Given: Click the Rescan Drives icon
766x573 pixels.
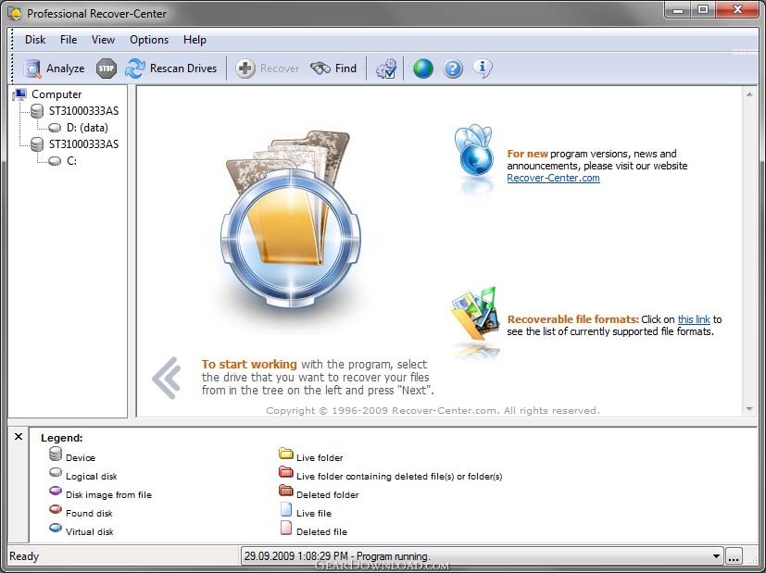Looking at the screenshot, I should point(136,69).
